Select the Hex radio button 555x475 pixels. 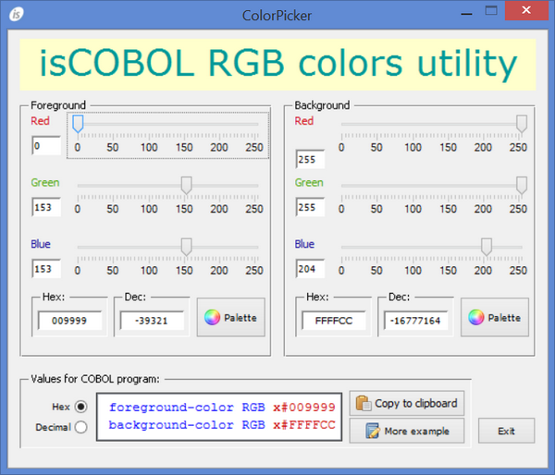pos(80,406)
